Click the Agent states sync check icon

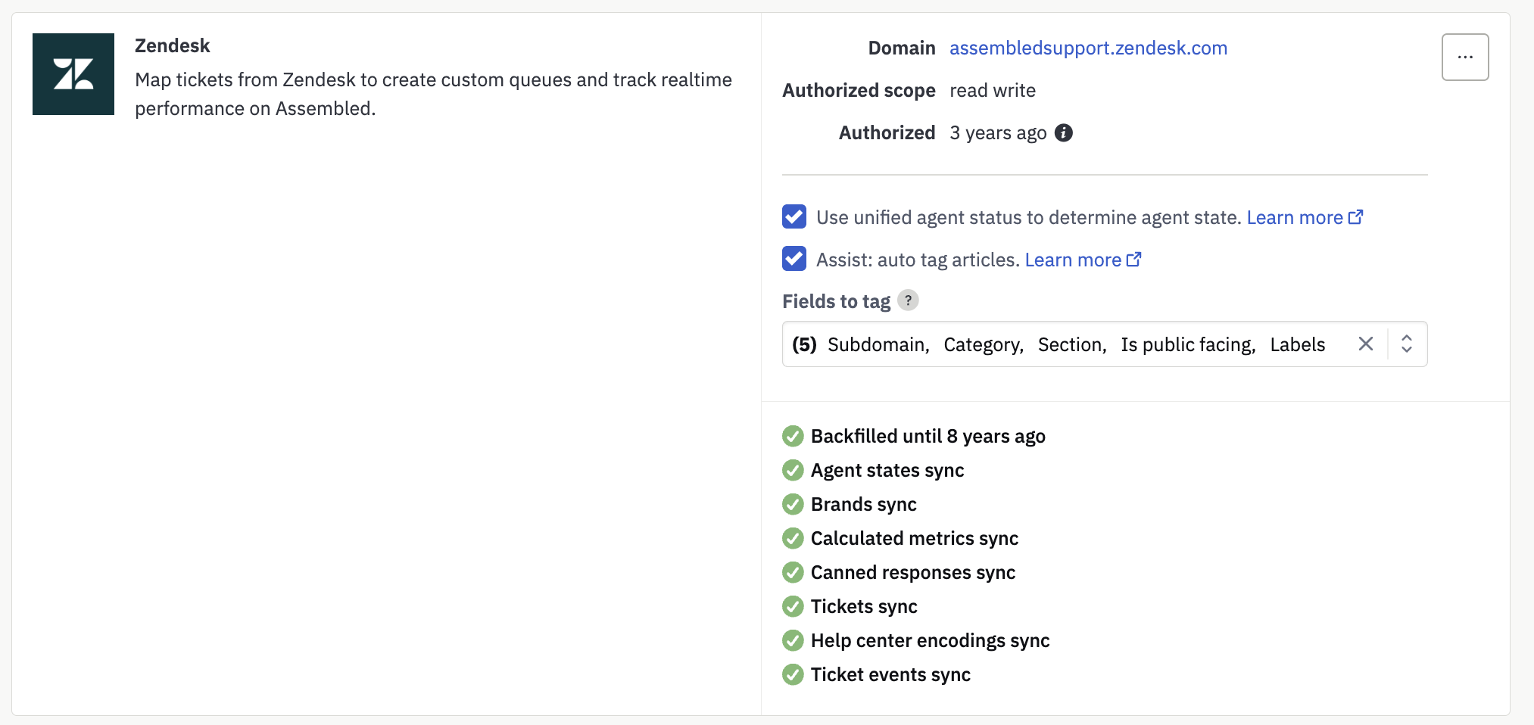[x=793, y=470]
